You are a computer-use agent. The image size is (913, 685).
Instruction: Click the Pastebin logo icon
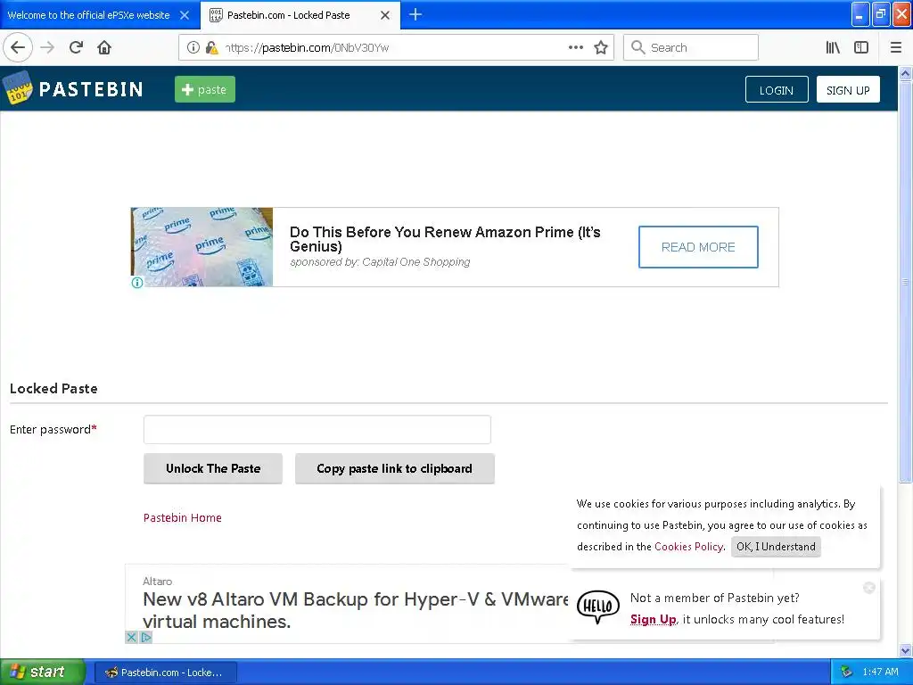(x=17, y=88)
